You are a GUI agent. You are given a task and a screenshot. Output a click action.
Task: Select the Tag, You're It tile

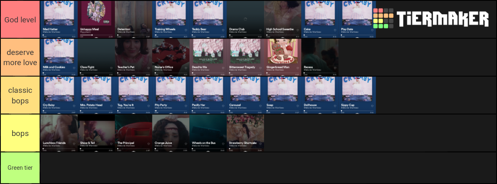[133, 95]
